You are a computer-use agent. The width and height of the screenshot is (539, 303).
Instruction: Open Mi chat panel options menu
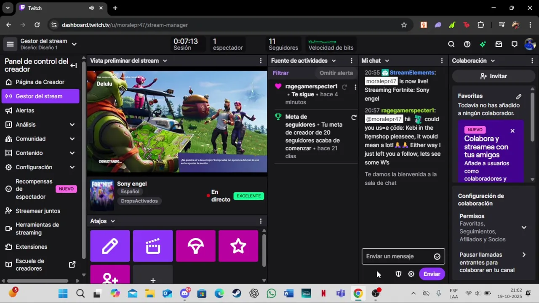coord(442,61)
